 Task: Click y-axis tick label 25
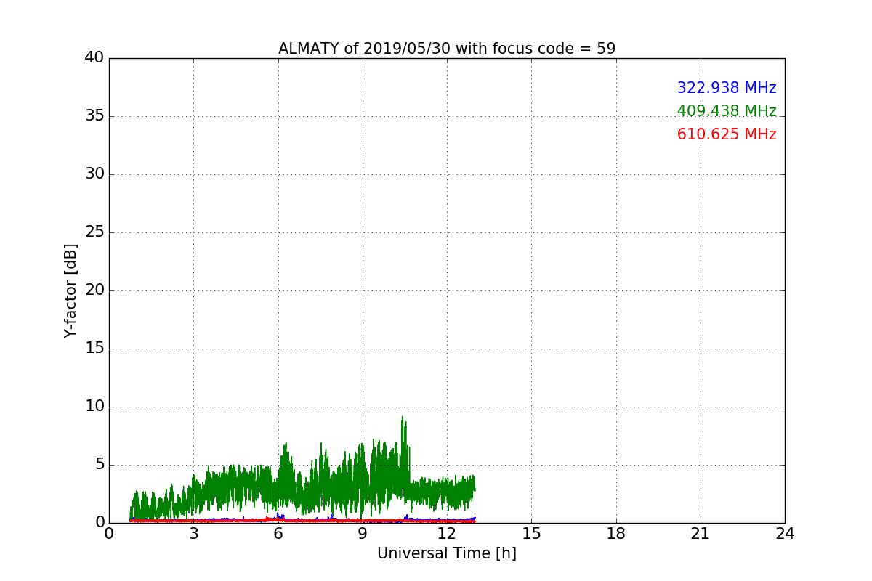[x=94, y=232]
